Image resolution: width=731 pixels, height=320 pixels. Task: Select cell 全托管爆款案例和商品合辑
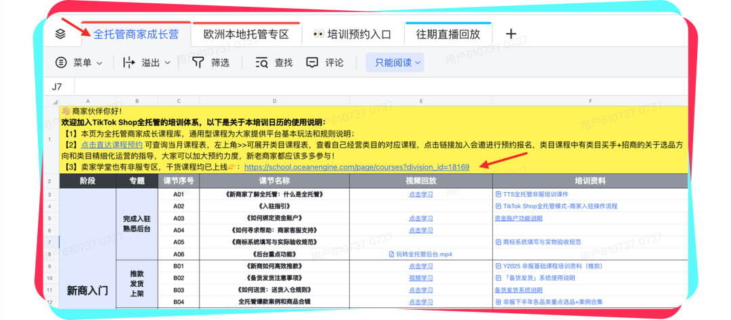click(274, 301)
